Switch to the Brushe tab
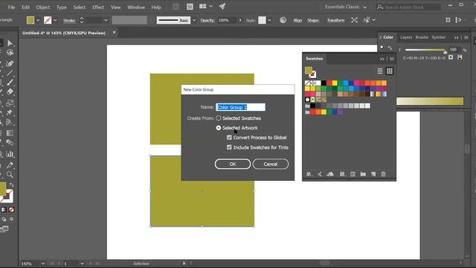This screenshot has height=268, width=476. click(x=422, y=37)
